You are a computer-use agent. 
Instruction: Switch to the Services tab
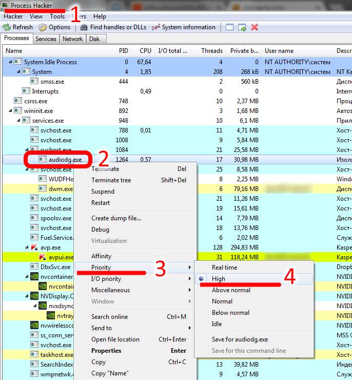[x=46, y=39]
